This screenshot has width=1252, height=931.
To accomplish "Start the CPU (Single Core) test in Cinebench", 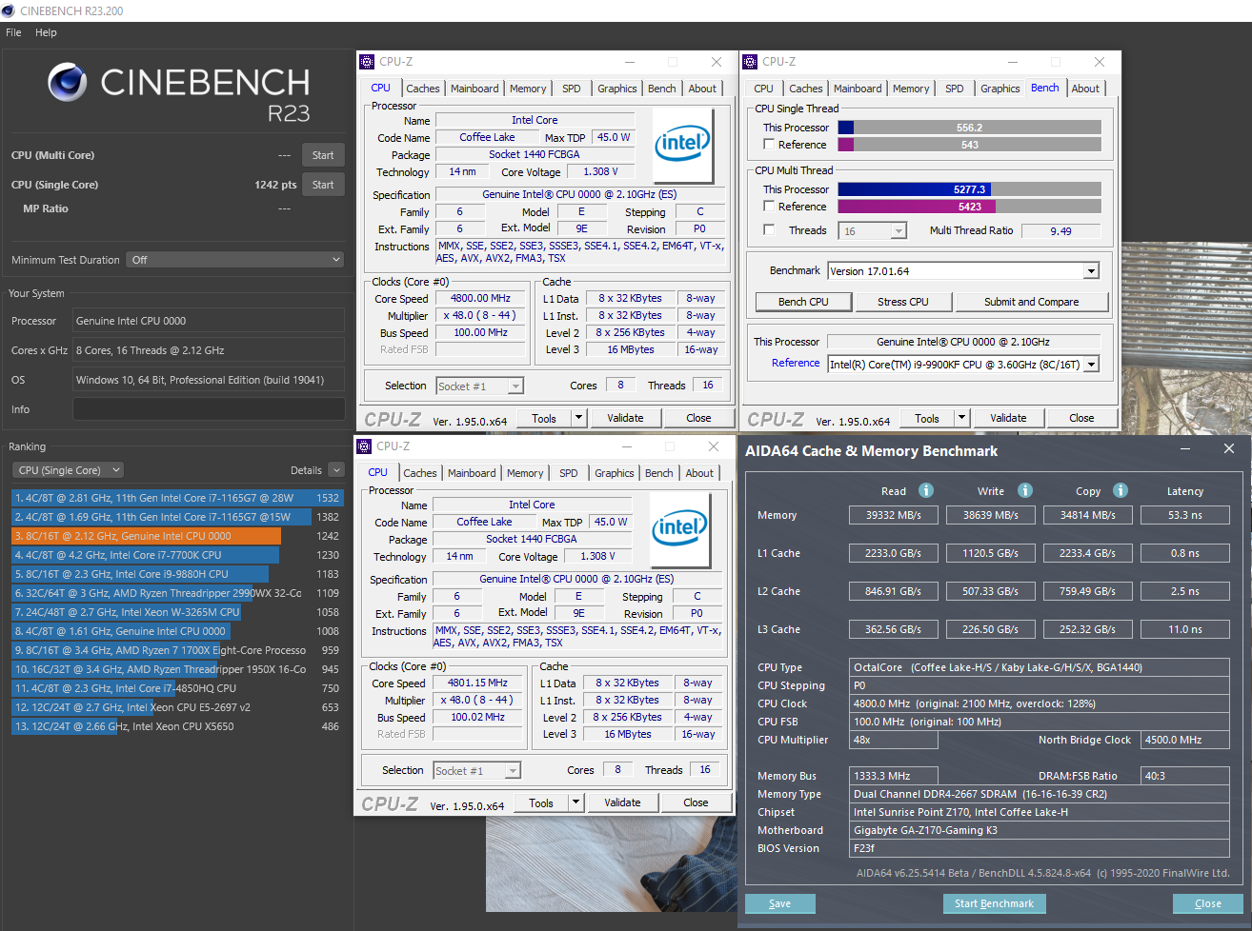I will (323, 185).
